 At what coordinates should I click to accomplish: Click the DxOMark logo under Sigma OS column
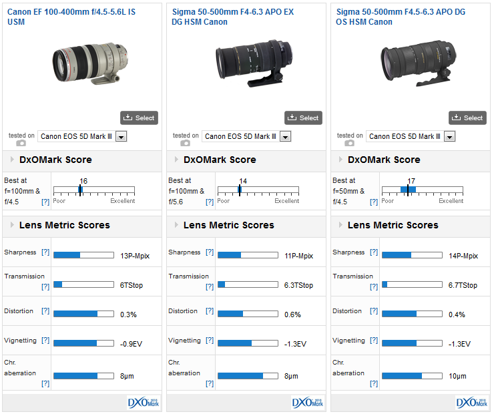pyautogui.click(x=471, y=403)
